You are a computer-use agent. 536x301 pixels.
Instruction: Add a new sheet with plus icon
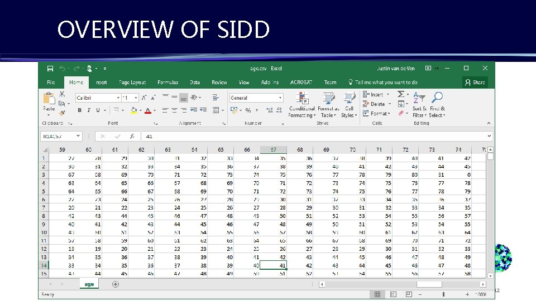[116, 284]
